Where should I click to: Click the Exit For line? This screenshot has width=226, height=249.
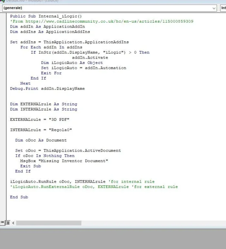[x=51, y=73]
